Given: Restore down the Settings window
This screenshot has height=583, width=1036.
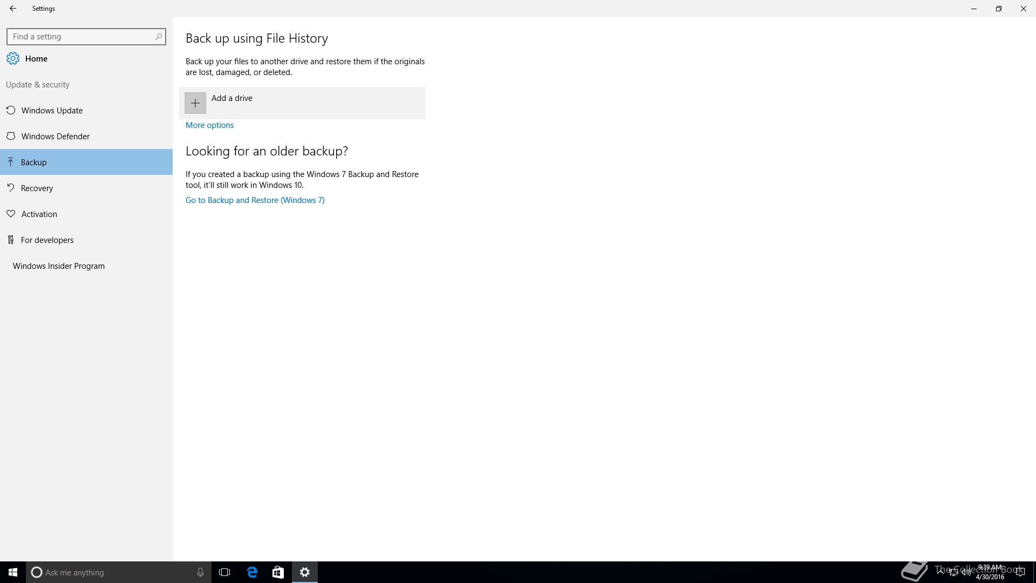Looking at the screenshot, I should [x=999, y=9].
